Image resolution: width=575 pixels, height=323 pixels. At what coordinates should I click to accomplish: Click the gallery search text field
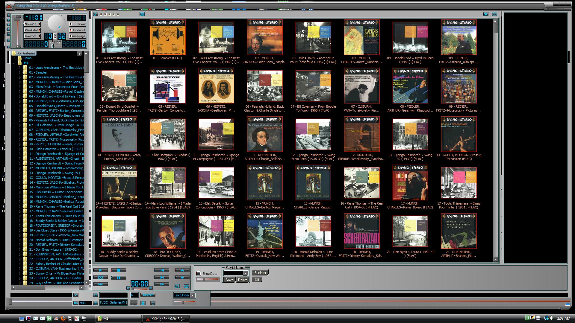coord(114,295)
